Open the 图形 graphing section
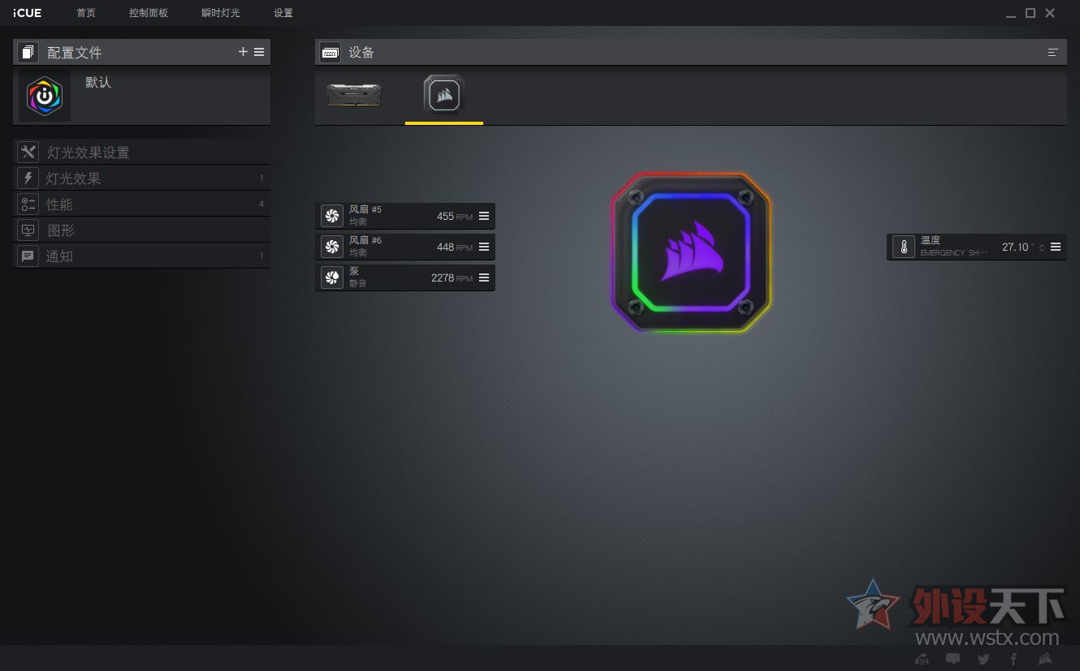This screenshot has height=671, width=1080. [x=141, y=230]
